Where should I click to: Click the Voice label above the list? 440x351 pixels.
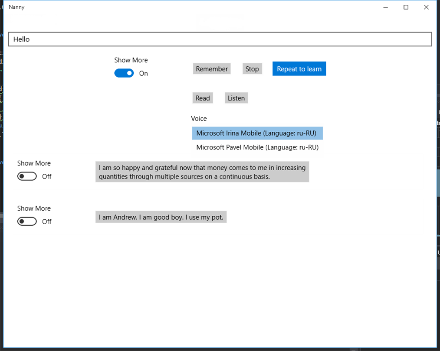tap(199, 118)
